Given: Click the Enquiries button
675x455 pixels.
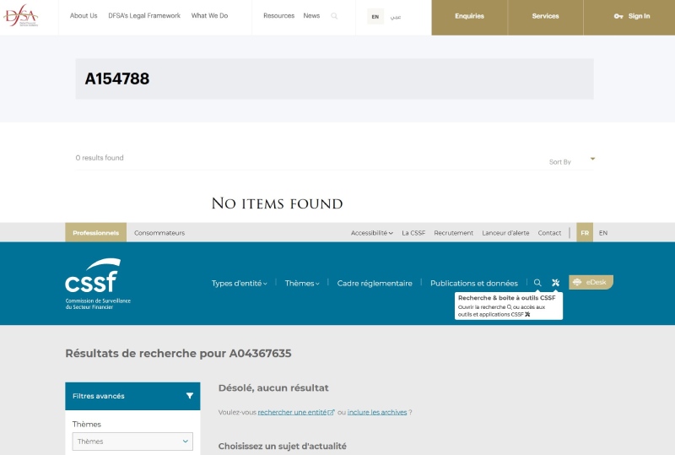Looking at the screenshot, I should click(469, 16).
